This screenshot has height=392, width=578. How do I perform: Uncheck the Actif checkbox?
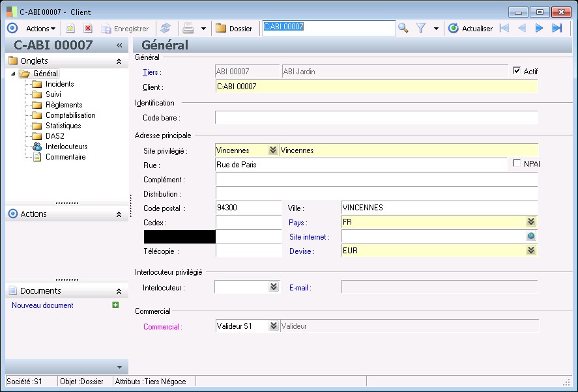pos(517,71)
